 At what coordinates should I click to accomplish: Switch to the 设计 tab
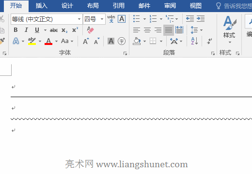coord(67,6)
